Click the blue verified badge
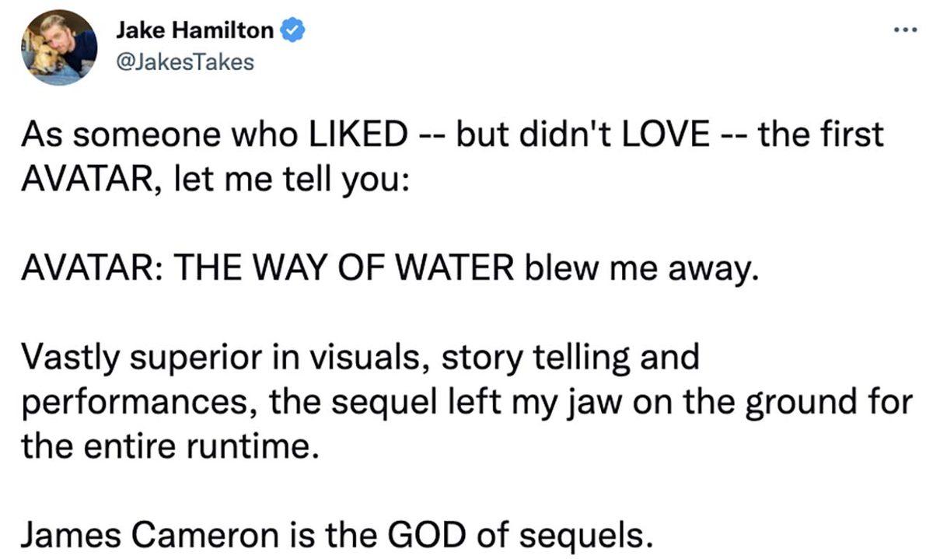This screenshot has height=559, width=933. [x=292, y=31]
